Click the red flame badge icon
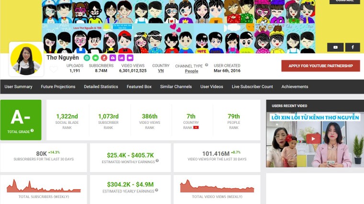364x204 pixels. click(x=104, y=58)
